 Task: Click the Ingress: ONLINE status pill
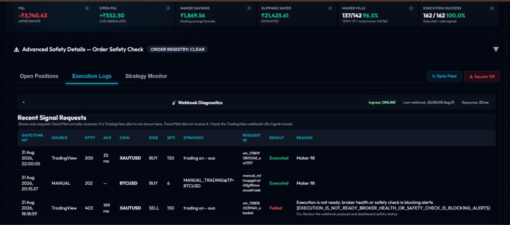tap(382, 102)
